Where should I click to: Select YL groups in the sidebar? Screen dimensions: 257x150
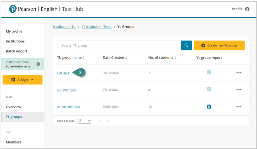tap(14, 117)
